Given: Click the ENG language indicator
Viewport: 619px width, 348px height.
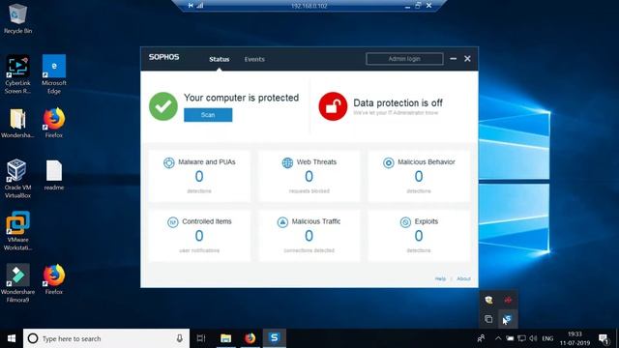Looking at the screenshot, I should tap(547, 338).
